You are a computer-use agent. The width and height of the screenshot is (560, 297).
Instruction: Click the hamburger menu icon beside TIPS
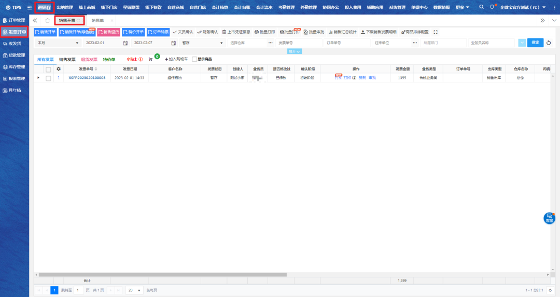(x=30, y=7)
